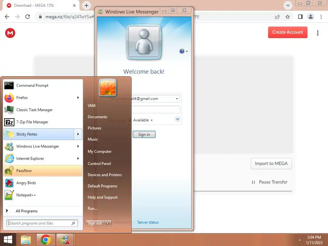Click Chrome's share page icon
This screenshot has height=246, width=328.
coord(277,17)
